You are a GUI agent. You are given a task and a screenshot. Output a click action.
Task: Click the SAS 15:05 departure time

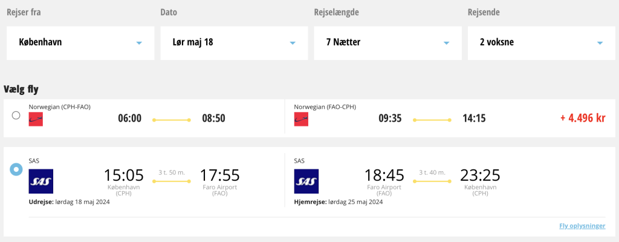pos(124,175)
